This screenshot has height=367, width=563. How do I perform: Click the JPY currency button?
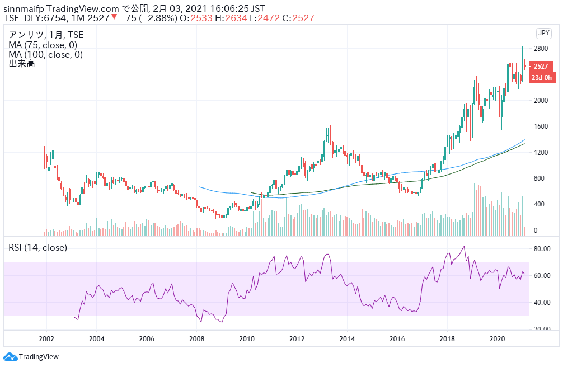pos(543,33)
